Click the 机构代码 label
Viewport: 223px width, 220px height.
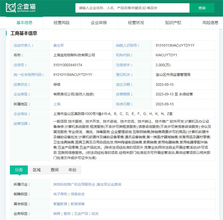point(123,55)
